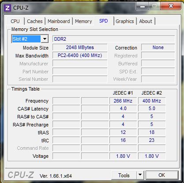Select the SPD tab
This screenshot has width=184, height=183.
104,21
